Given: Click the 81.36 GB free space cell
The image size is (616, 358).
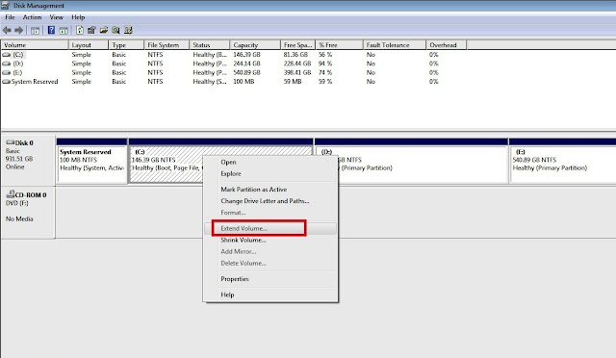Looking at the screenshot, I should 295,55.
